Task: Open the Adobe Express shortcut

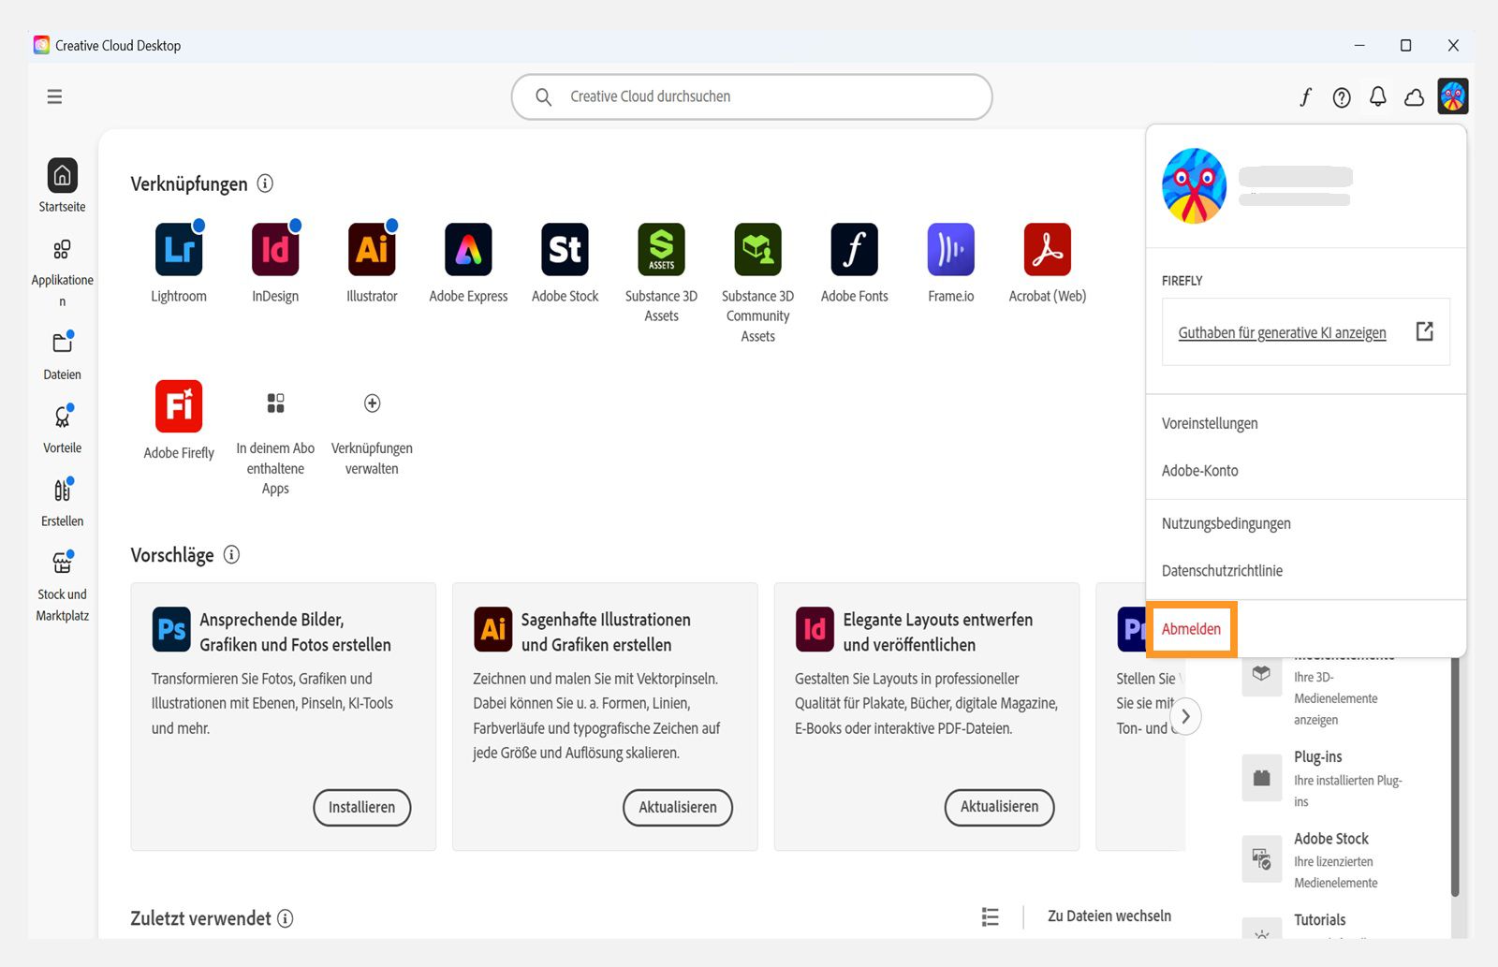Action: (468, 263)
